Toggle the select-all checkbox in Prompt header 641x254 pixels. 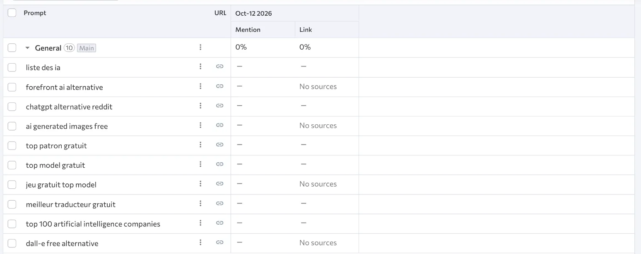pyautogui.click(x=12, y=13)
